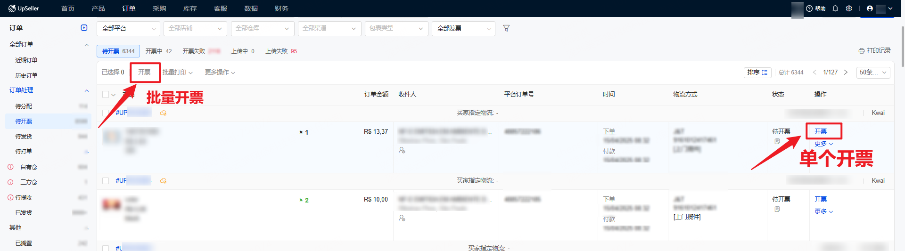Open the 批量打印 dropdown menu
The width and height of the screenshot is (905, 251).
coord(177,72)
